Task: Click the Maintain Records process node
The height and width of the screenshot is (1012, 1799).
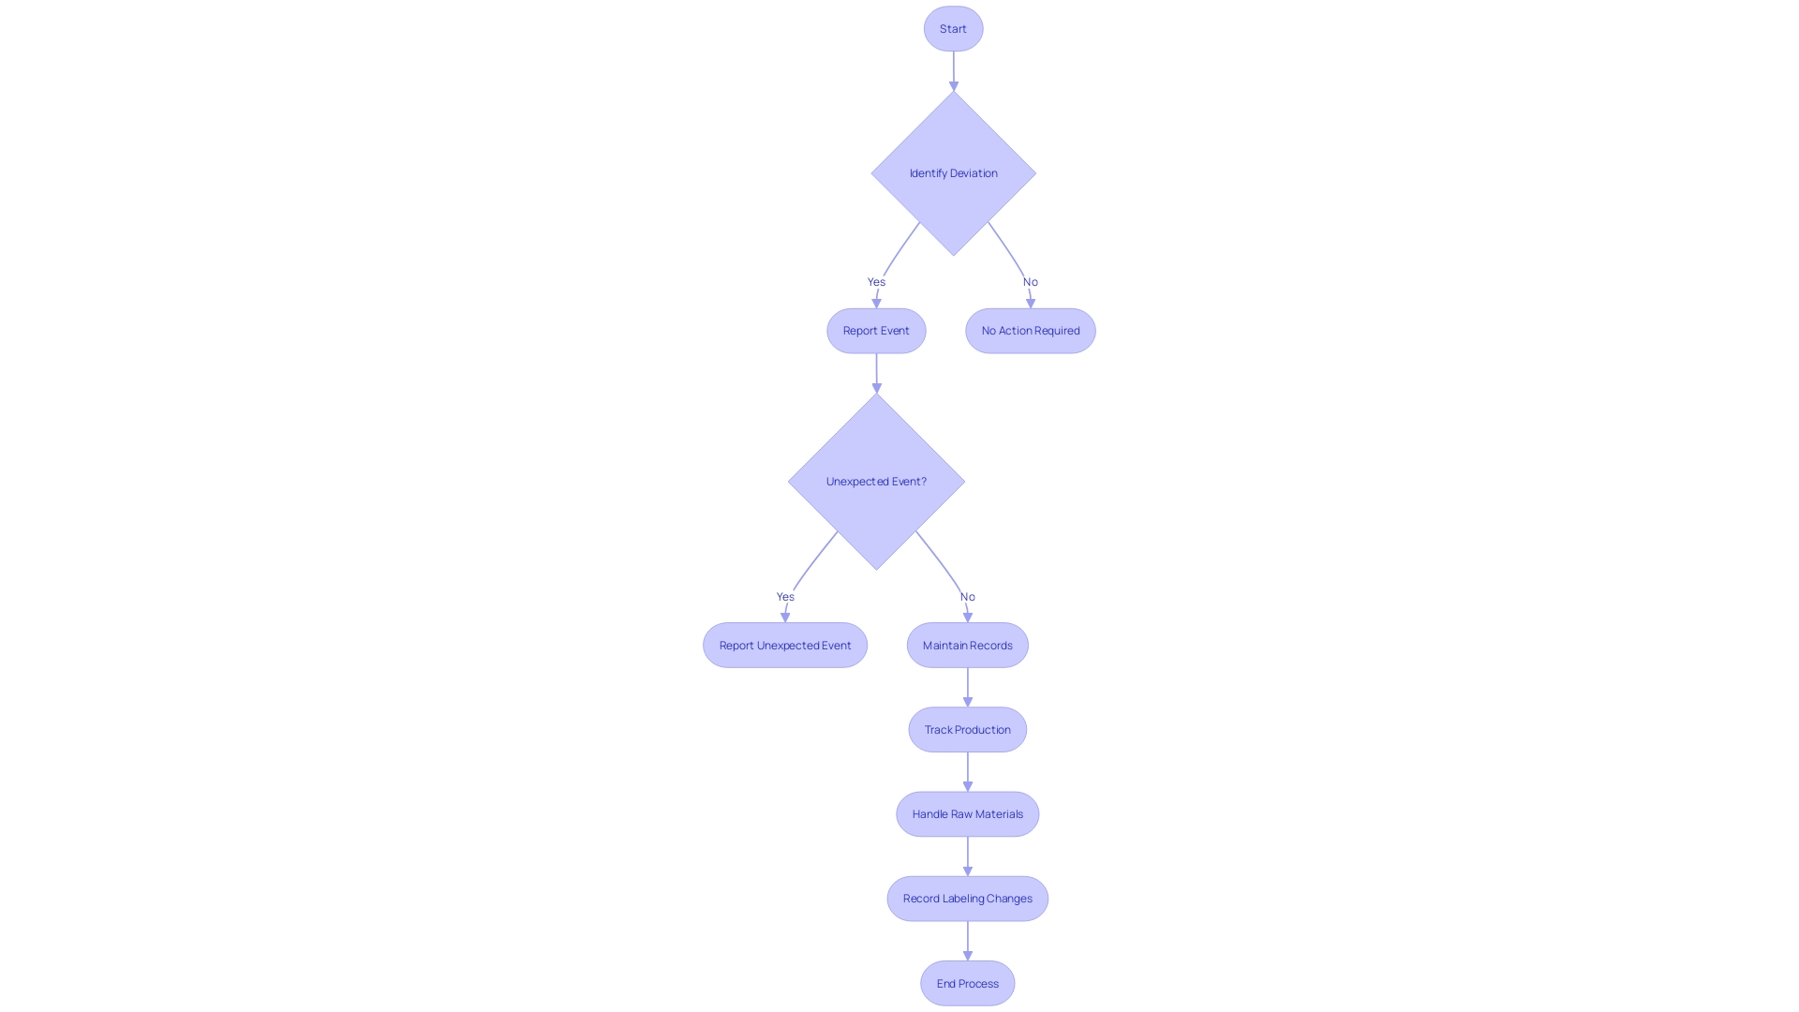Action: click(x=968, y=644)
